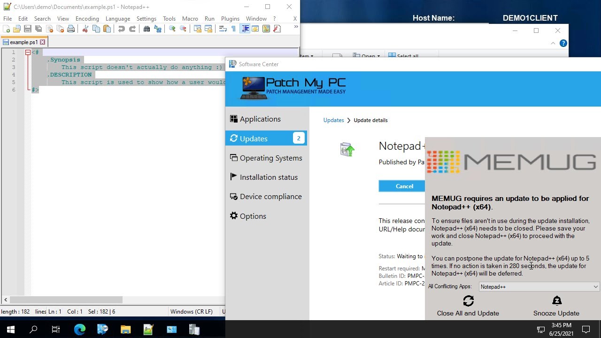Expand hidden toolbar icons chevron in Notepad++
601x338 pixels.
click(x=296, y=27)
